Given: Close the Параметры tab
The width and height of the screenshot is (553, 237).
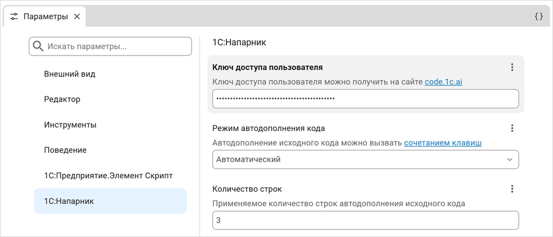Looking at the screenshot, I should [x=77, y=16].
